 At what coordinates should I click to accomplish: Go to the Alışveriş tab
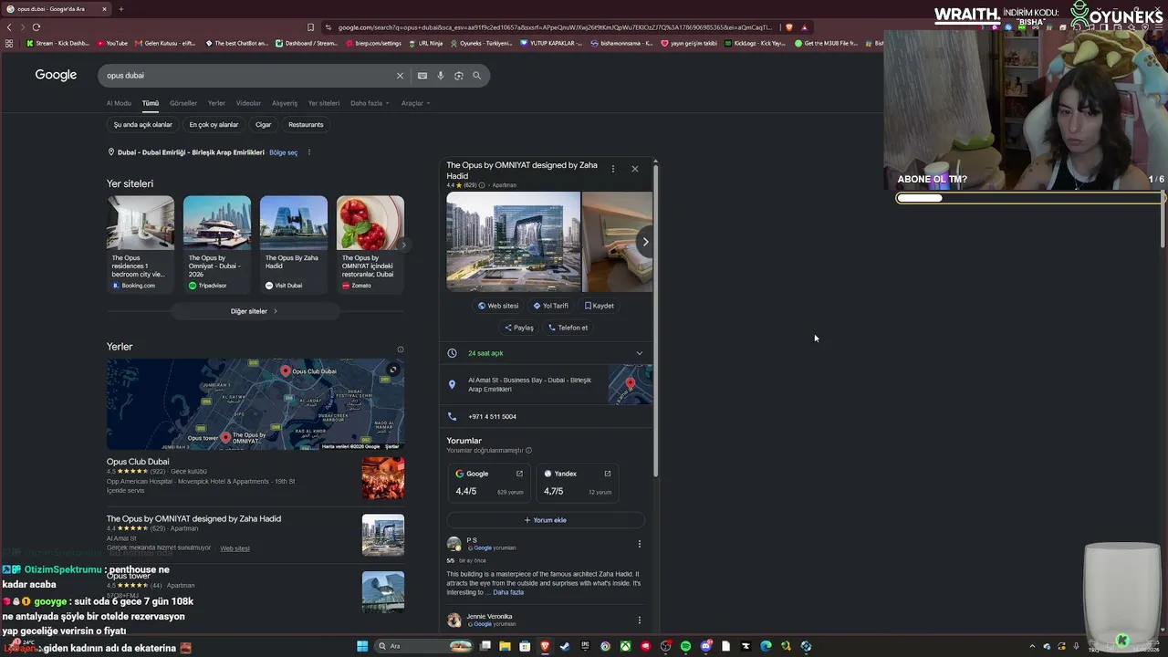point(285,103)
